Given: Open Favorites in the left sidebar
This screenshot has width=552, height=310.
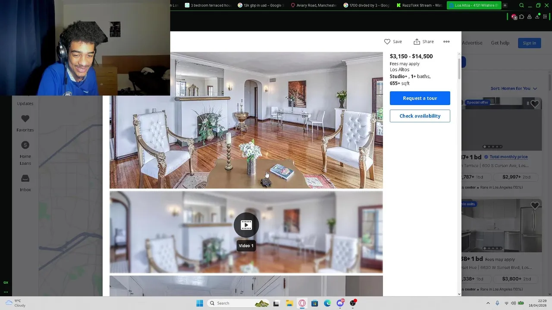Looking at the screenshot, I should pos(25,123).
